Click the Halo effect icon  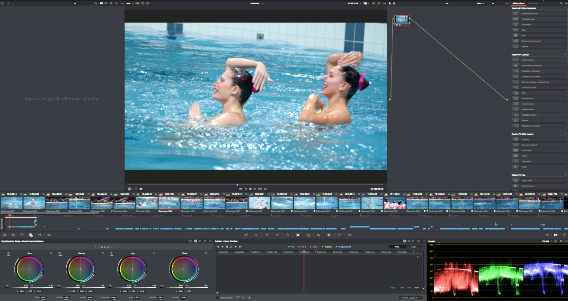515,35
